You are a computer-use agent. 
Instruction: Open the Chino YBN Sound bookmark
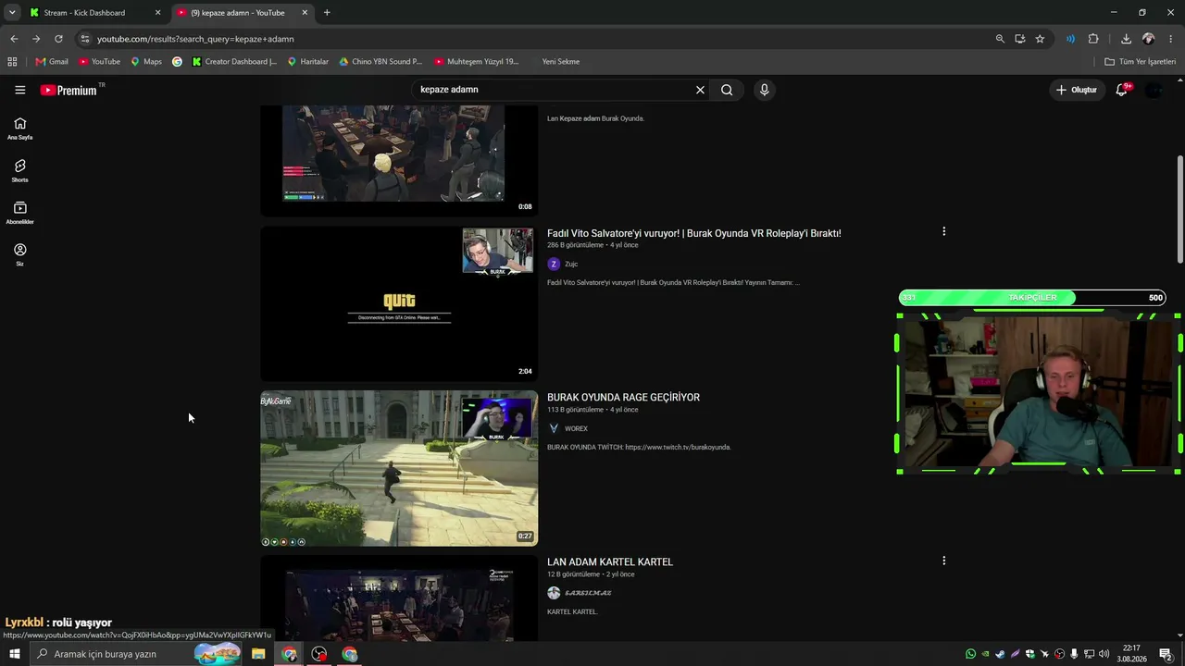(x=380, y=62)
